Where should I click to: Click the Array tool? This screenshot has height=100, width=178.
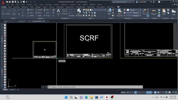pyautogui.click(x=46, y=16)
